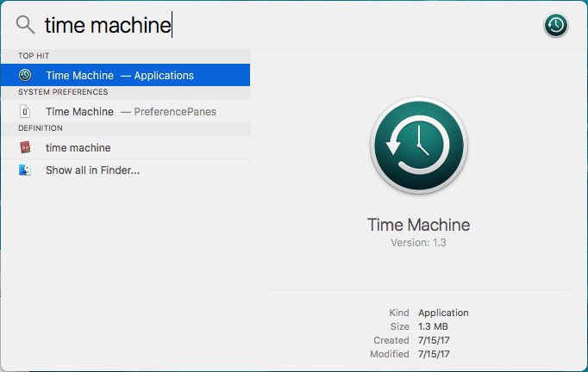Click the 'DEFINITION' section header

click(x=41, y=128)
